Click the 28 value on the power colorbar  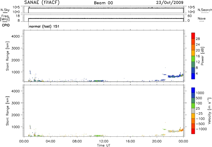point(198,39)
